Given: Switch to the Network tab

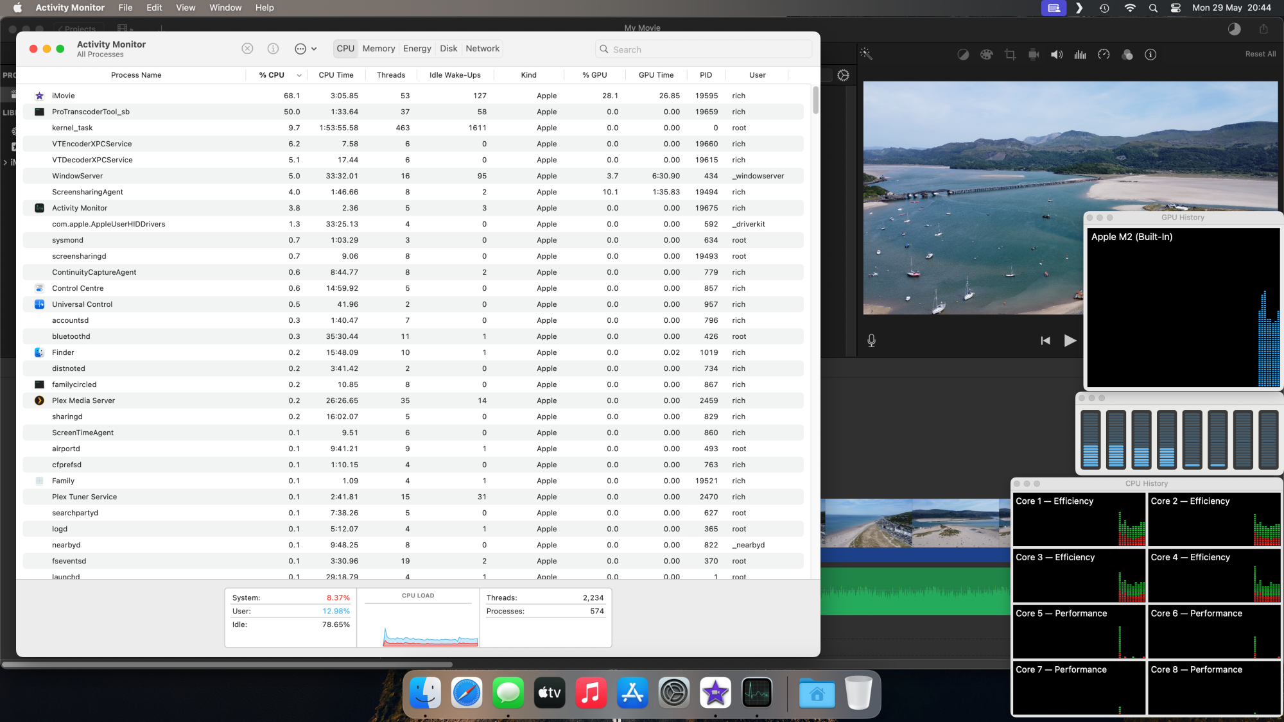Looking at the screenshot, I should (x=482, y=49).
